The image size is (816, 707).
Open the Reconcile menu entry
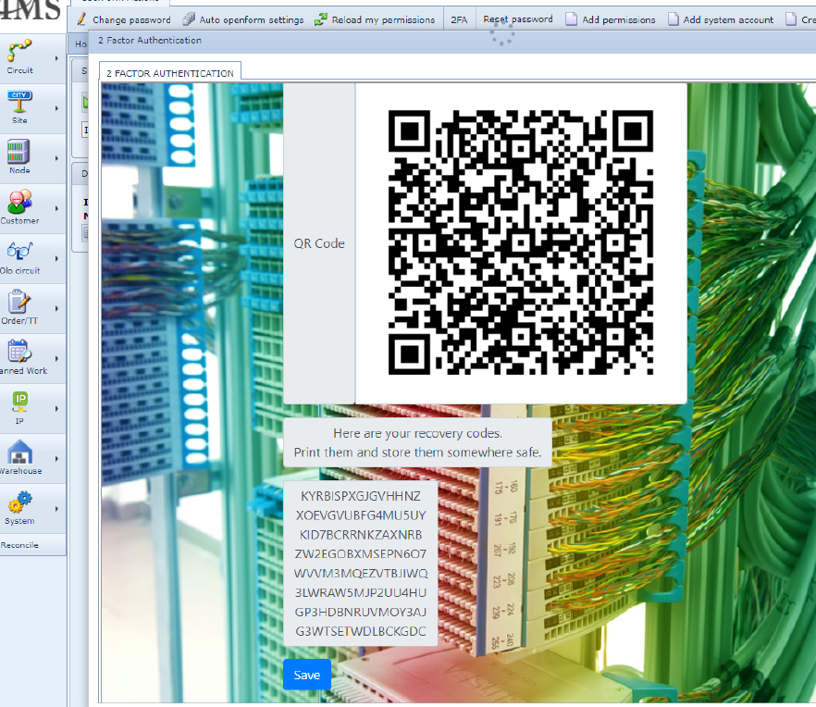point(19,545)
